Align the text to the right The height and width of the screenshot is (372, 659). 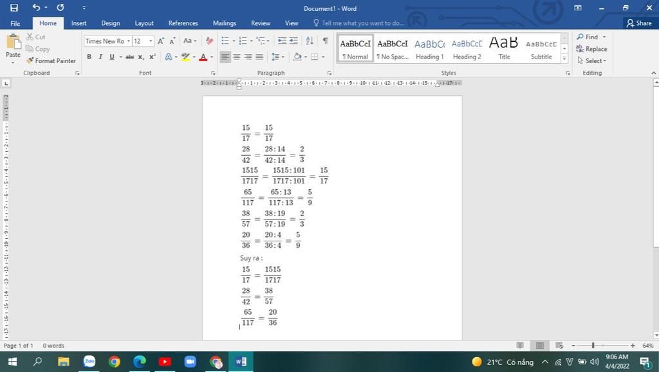tap(248, 57)
